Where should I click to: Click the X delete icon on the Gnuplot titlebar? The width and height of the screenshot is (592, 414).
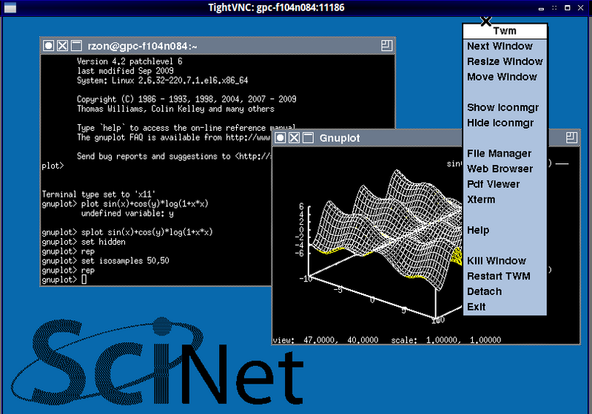[x=294, y=138]
